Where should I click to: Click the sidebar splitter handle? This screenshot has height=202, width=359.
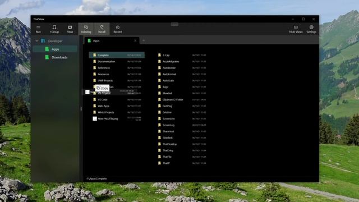81,109
